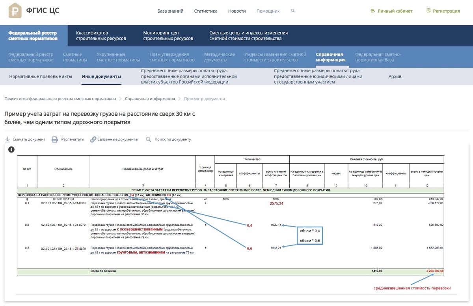Open the Архив tab
The image size is (473, 306).
point(395,76)
